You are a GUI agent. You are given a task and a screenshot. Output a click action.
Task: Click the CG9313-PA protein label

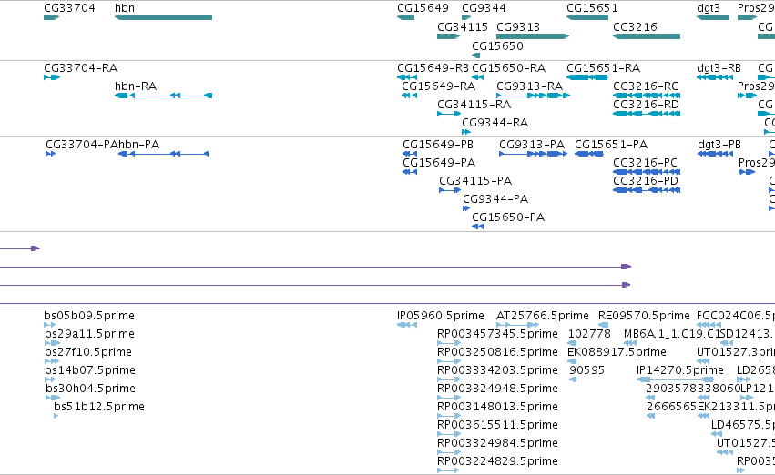tap(532, 144)
